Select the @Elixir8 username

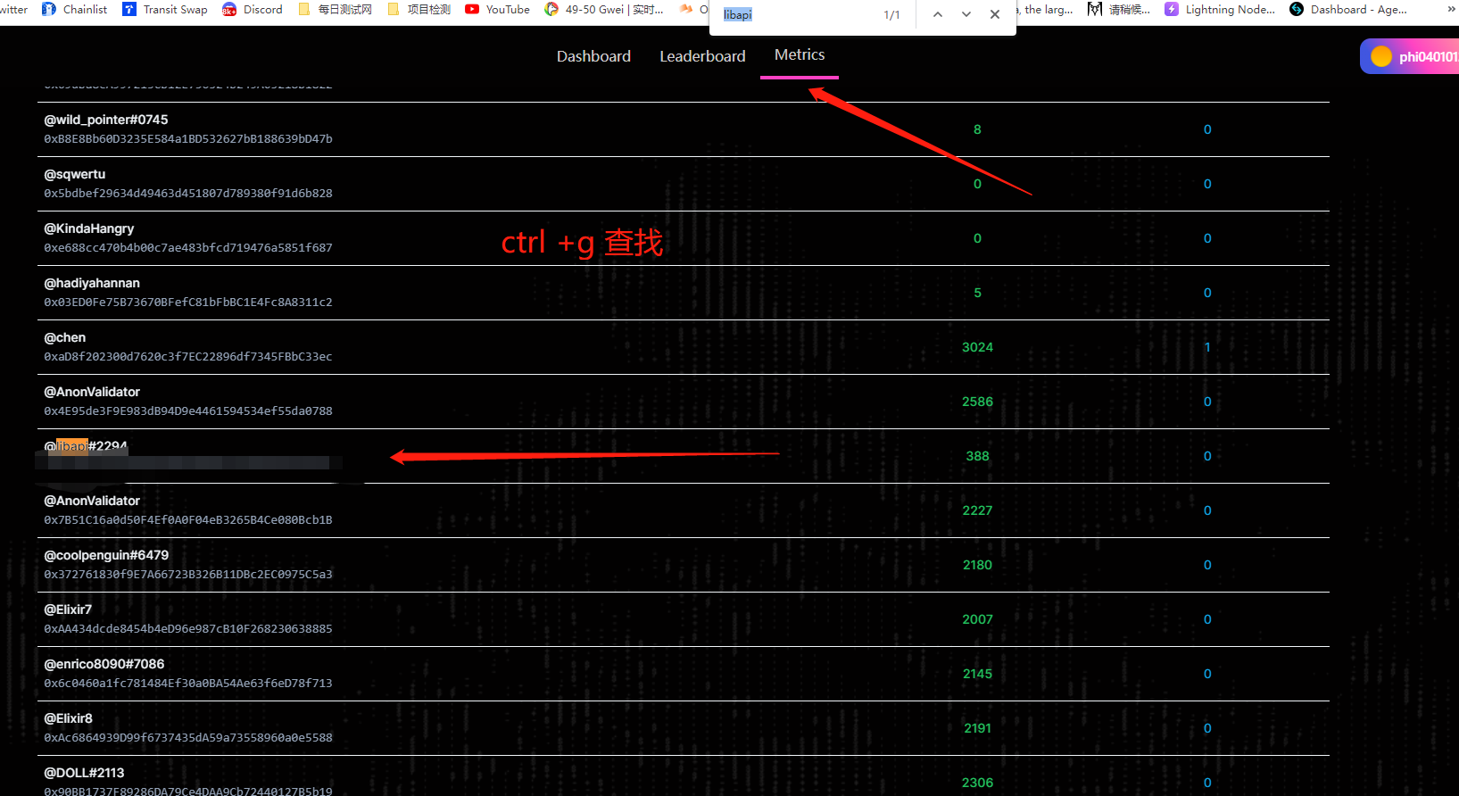pos(69,718)
